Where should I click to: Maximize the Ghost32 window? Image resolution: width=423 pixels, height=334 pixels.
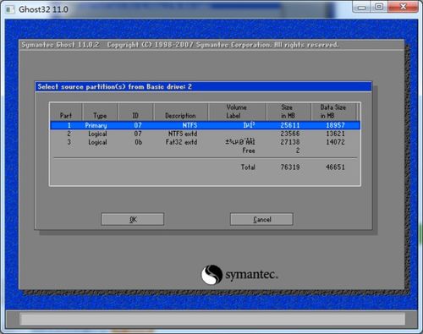(379, 7)
